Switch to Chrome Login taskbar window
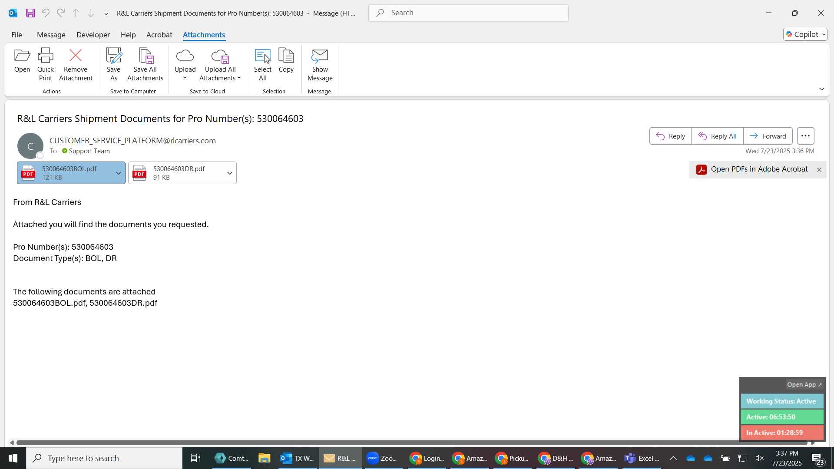 click(427, 458)
